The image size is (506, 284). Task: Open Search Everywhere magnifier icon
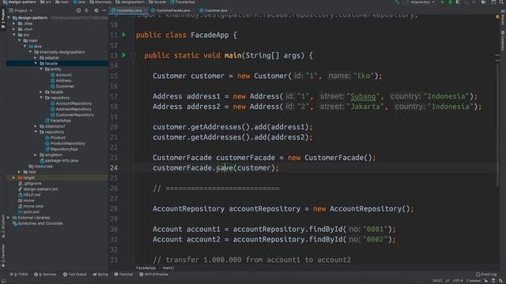tap(500, 2)
